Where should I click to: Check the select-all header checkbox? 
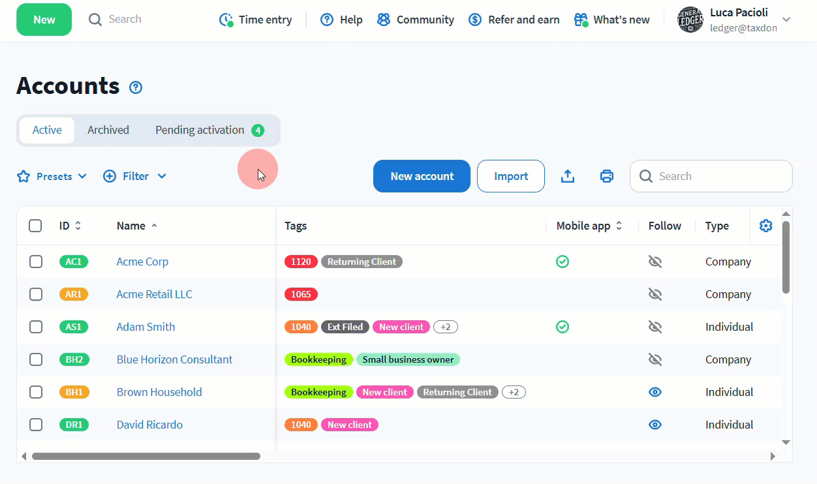(35, 226)
